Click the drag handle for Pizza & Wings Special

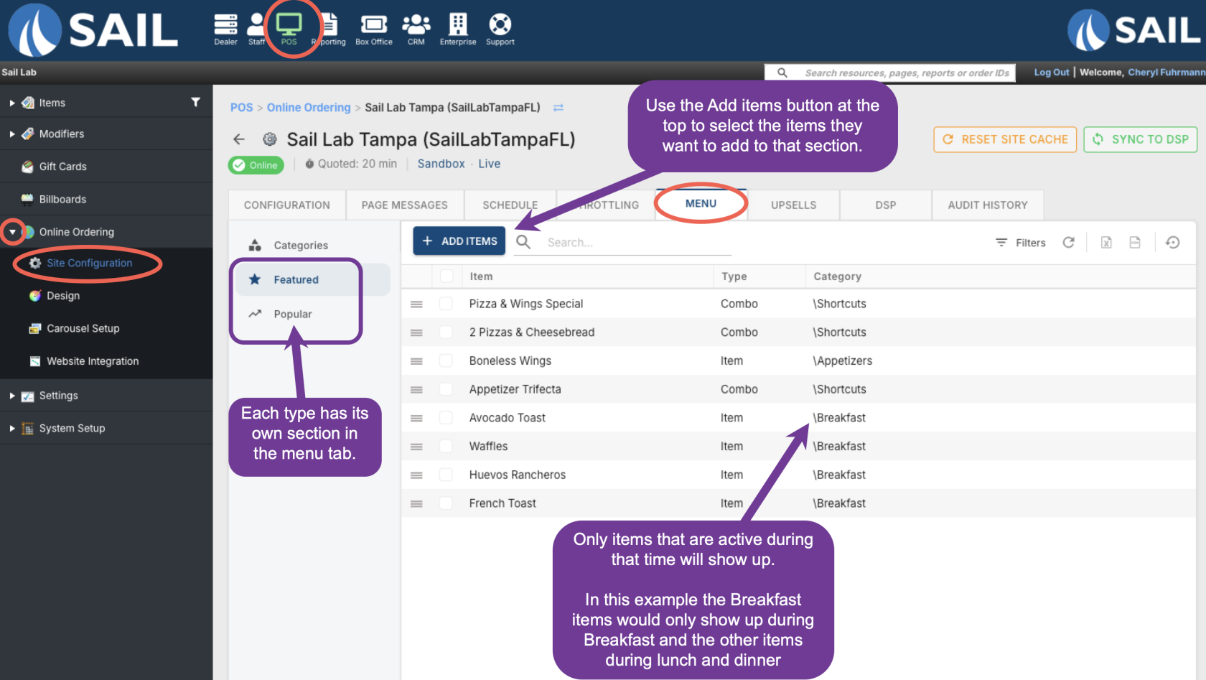416,304
